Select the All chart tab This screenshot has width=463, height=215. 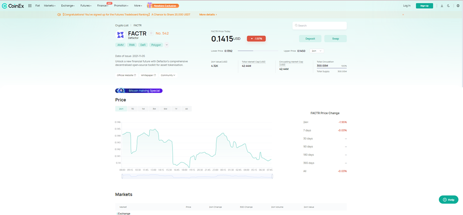(186, 109)
